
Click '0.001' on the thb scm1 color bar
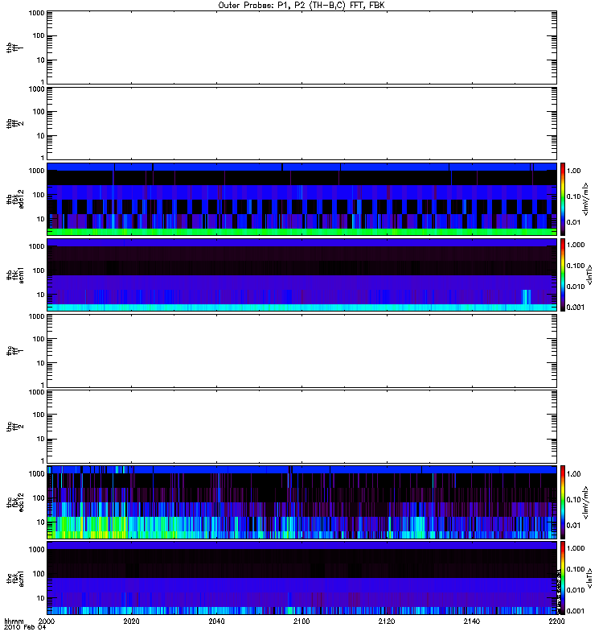point(576,308)
